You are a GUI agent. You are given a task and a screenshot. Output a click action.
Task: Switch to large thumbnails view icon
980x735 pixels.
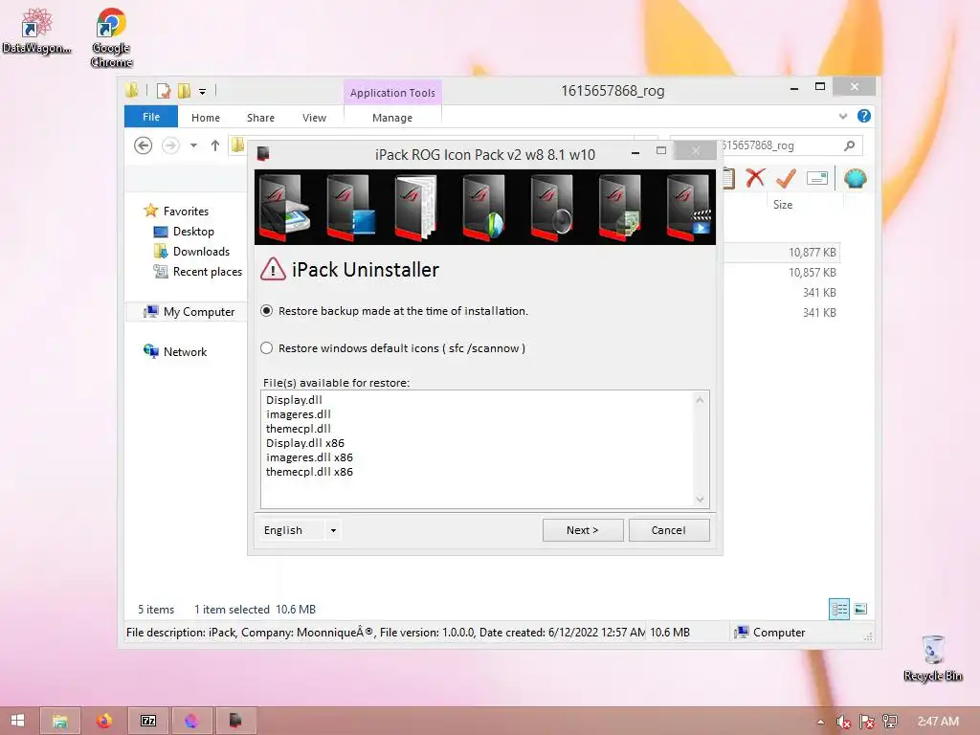860,609
